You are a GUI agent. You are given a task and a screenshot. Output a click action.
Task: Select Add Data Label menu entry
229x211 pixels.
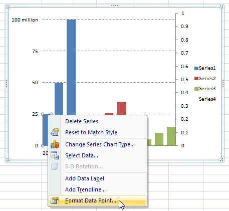point(85,178)
